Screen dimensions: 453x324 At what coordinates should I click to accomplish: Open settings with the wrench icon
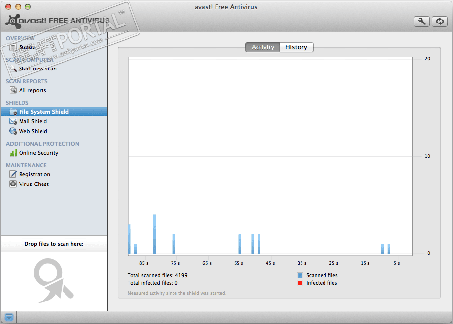(422, 22)
